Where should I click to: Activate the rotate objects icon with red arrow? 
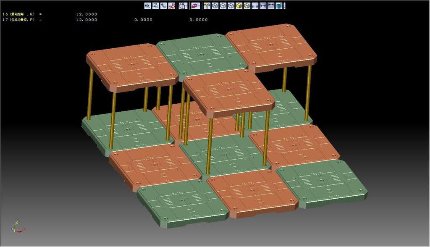pos(172,6)
